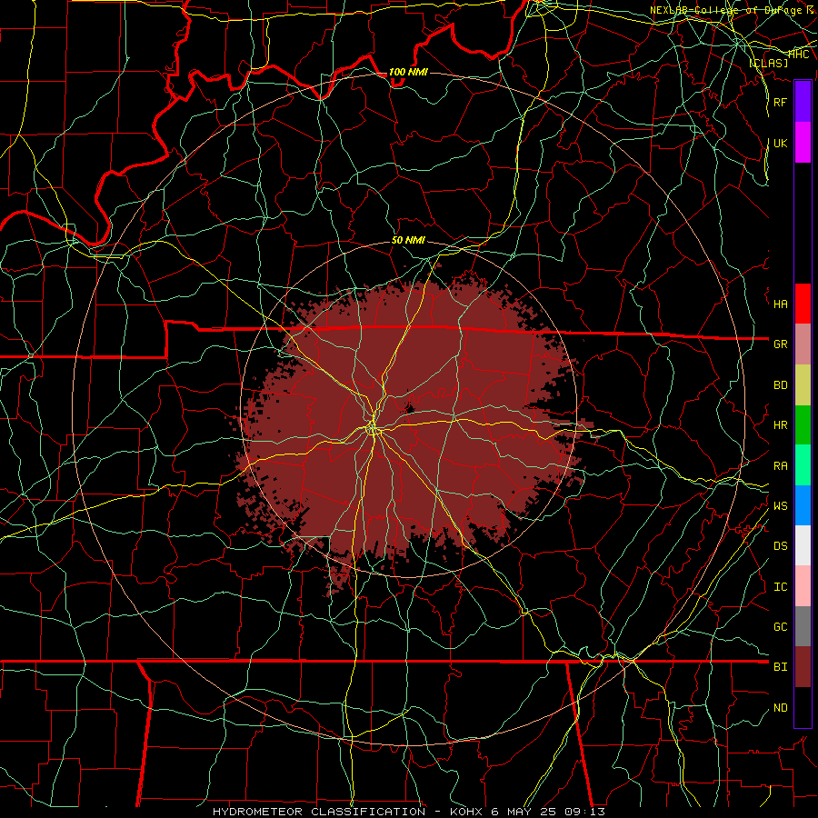Click the RF legend label
The height and width of the screenshot is (818, 818).
click(781, 102)
